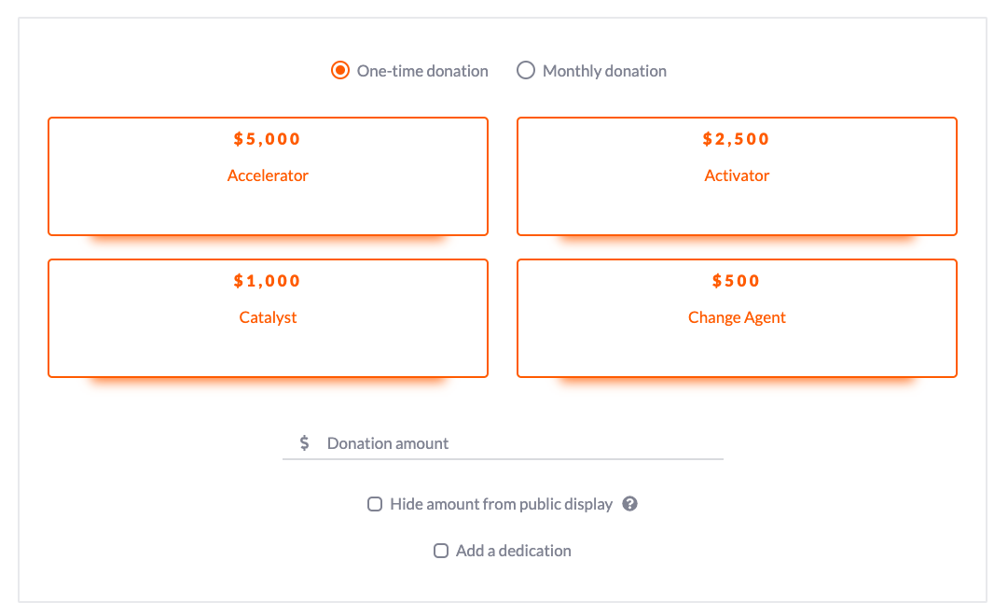Image resolution: width=1008 pixels, height=616 pixels.
Task: Click the "Monthly donation" label text
Action: 604,71
